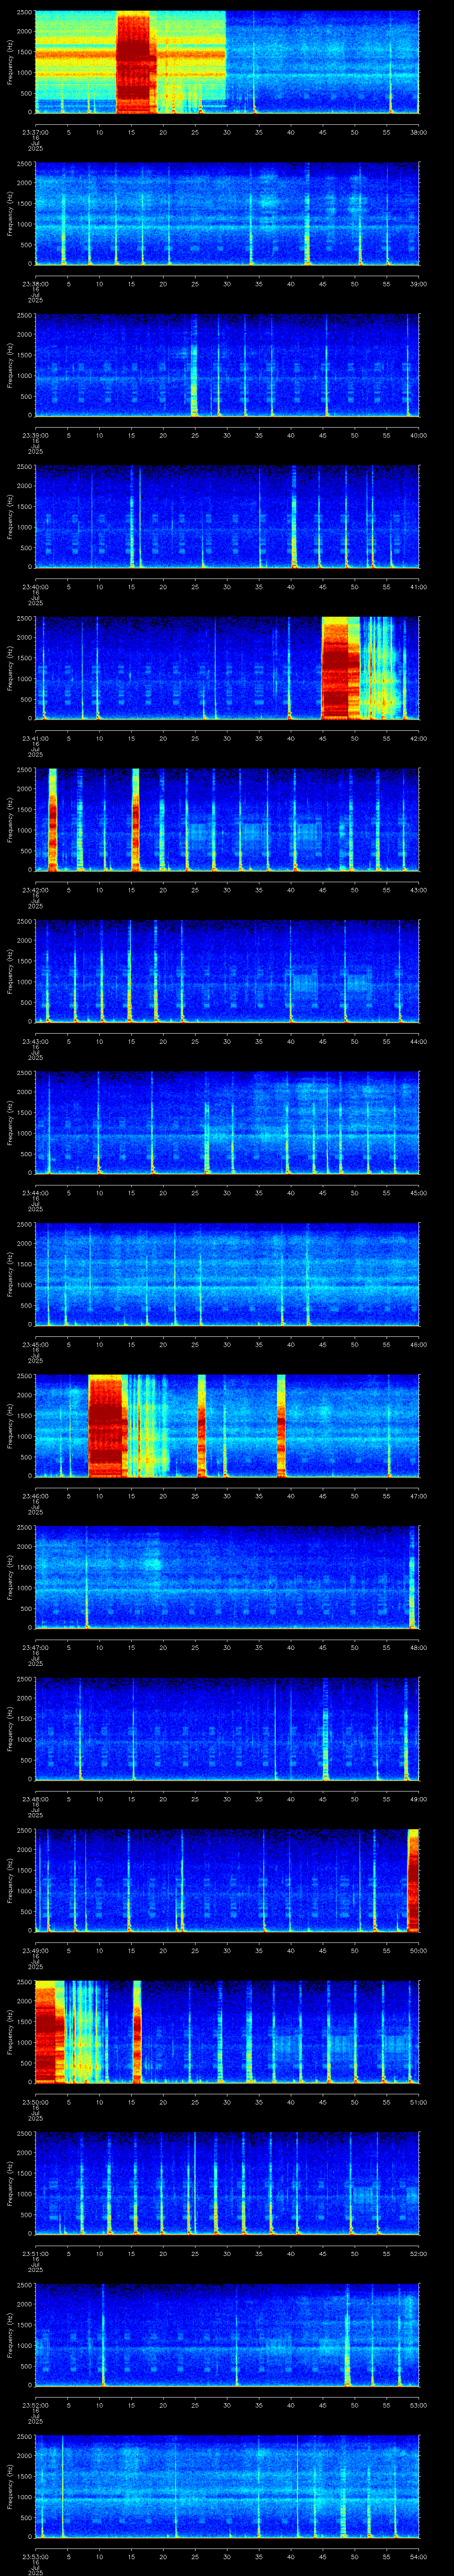The width and height of the screenshot is (454, 2576).
Task: Click the 41:00 end time label
Action: point(419,587)
